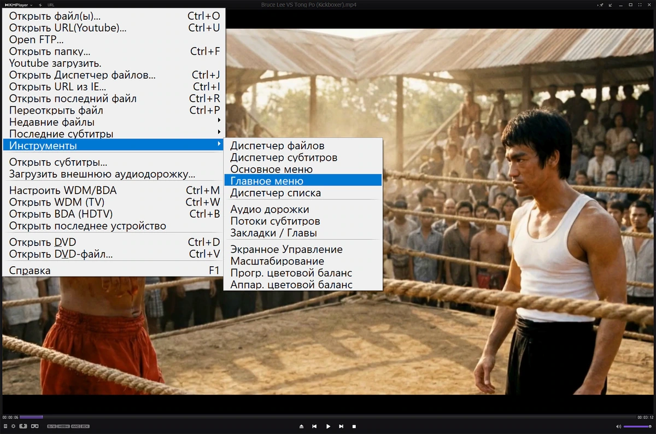Choose Прогр. цветовой баланс
This screenshot has width=656, height=434.
pyautogui.click(x=303, y=273)
